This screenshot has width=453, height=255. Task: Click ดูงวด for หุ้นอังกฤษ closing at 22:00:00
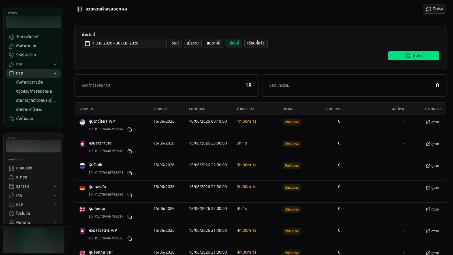point(433,209)
